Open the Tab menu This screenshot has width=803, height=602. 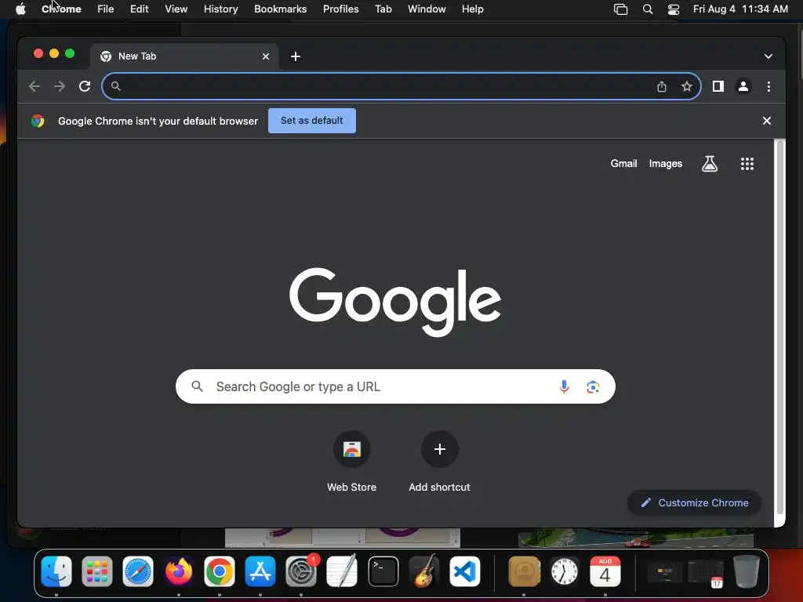coord(383,9)
